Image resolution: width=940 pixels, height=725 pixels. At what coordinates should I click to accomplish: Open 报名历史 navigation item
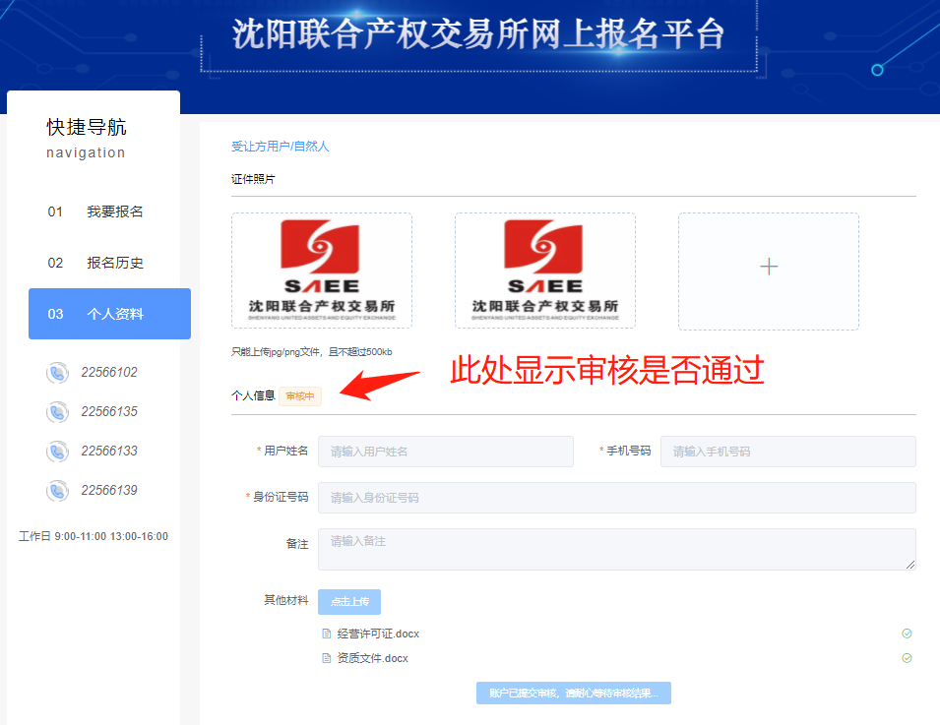coord(114,263)
